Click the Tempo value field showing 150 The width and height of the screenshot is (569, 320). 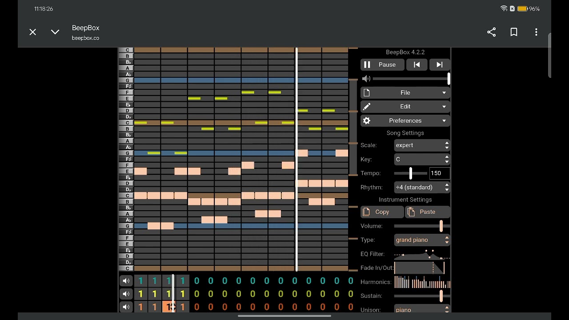440,173
